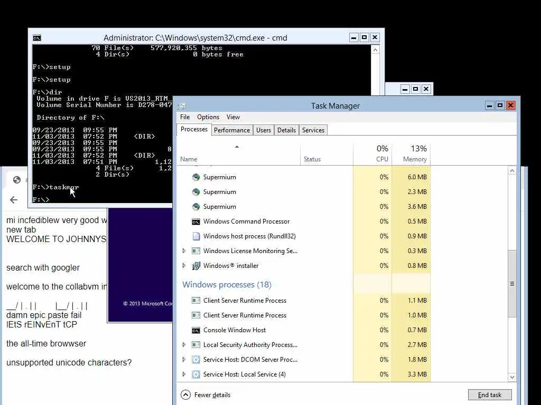Switch to the Services tab
Image resolution: width=541 pixels, height=405 pixels.
coord(313,130)
